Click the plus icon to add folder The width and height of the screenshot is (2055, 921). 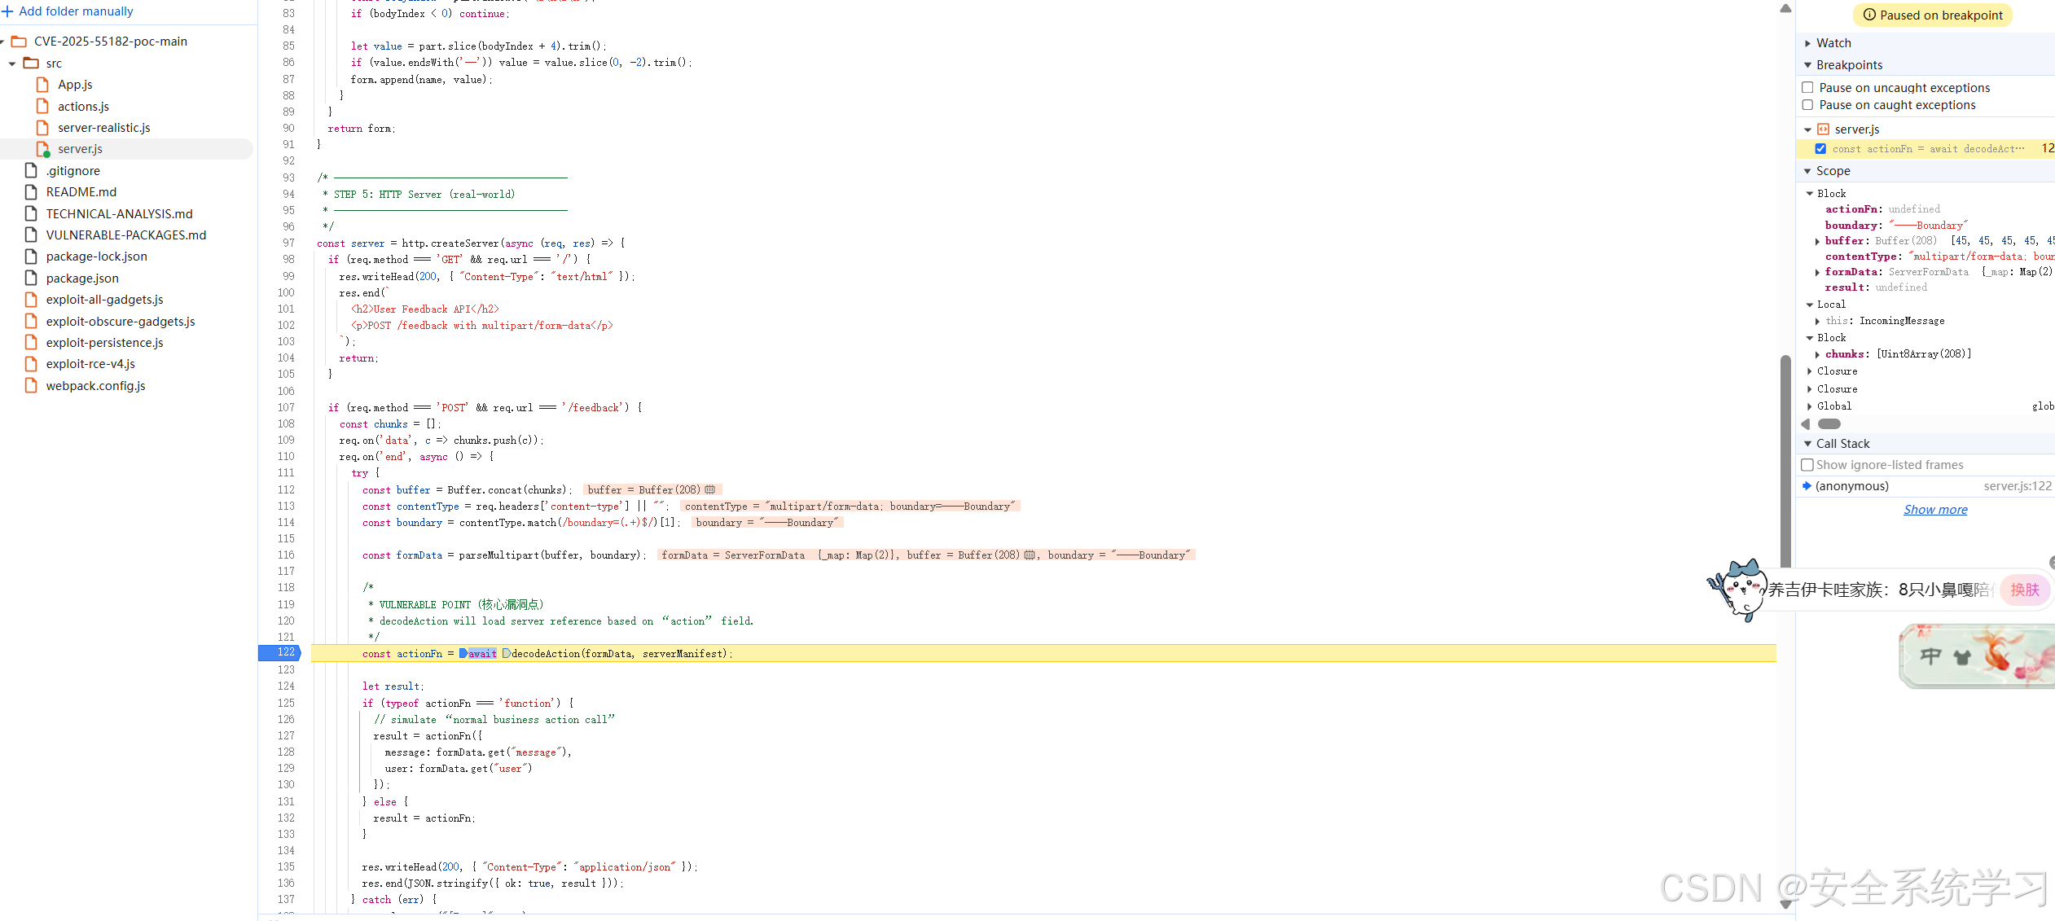click(x=8, y=11)
